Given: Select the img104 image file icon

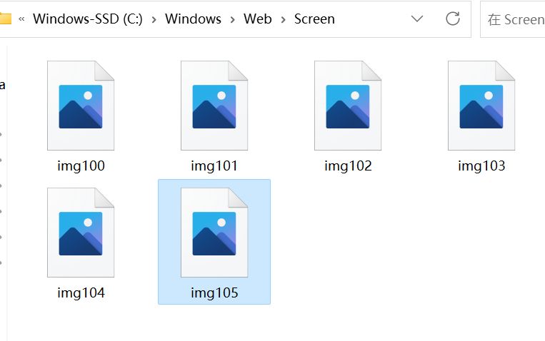Looking at the screenshot, I should click(81, 233).
